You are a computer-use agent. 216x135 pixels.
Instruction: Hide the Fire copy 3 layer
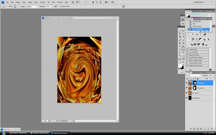click(186, 93)
